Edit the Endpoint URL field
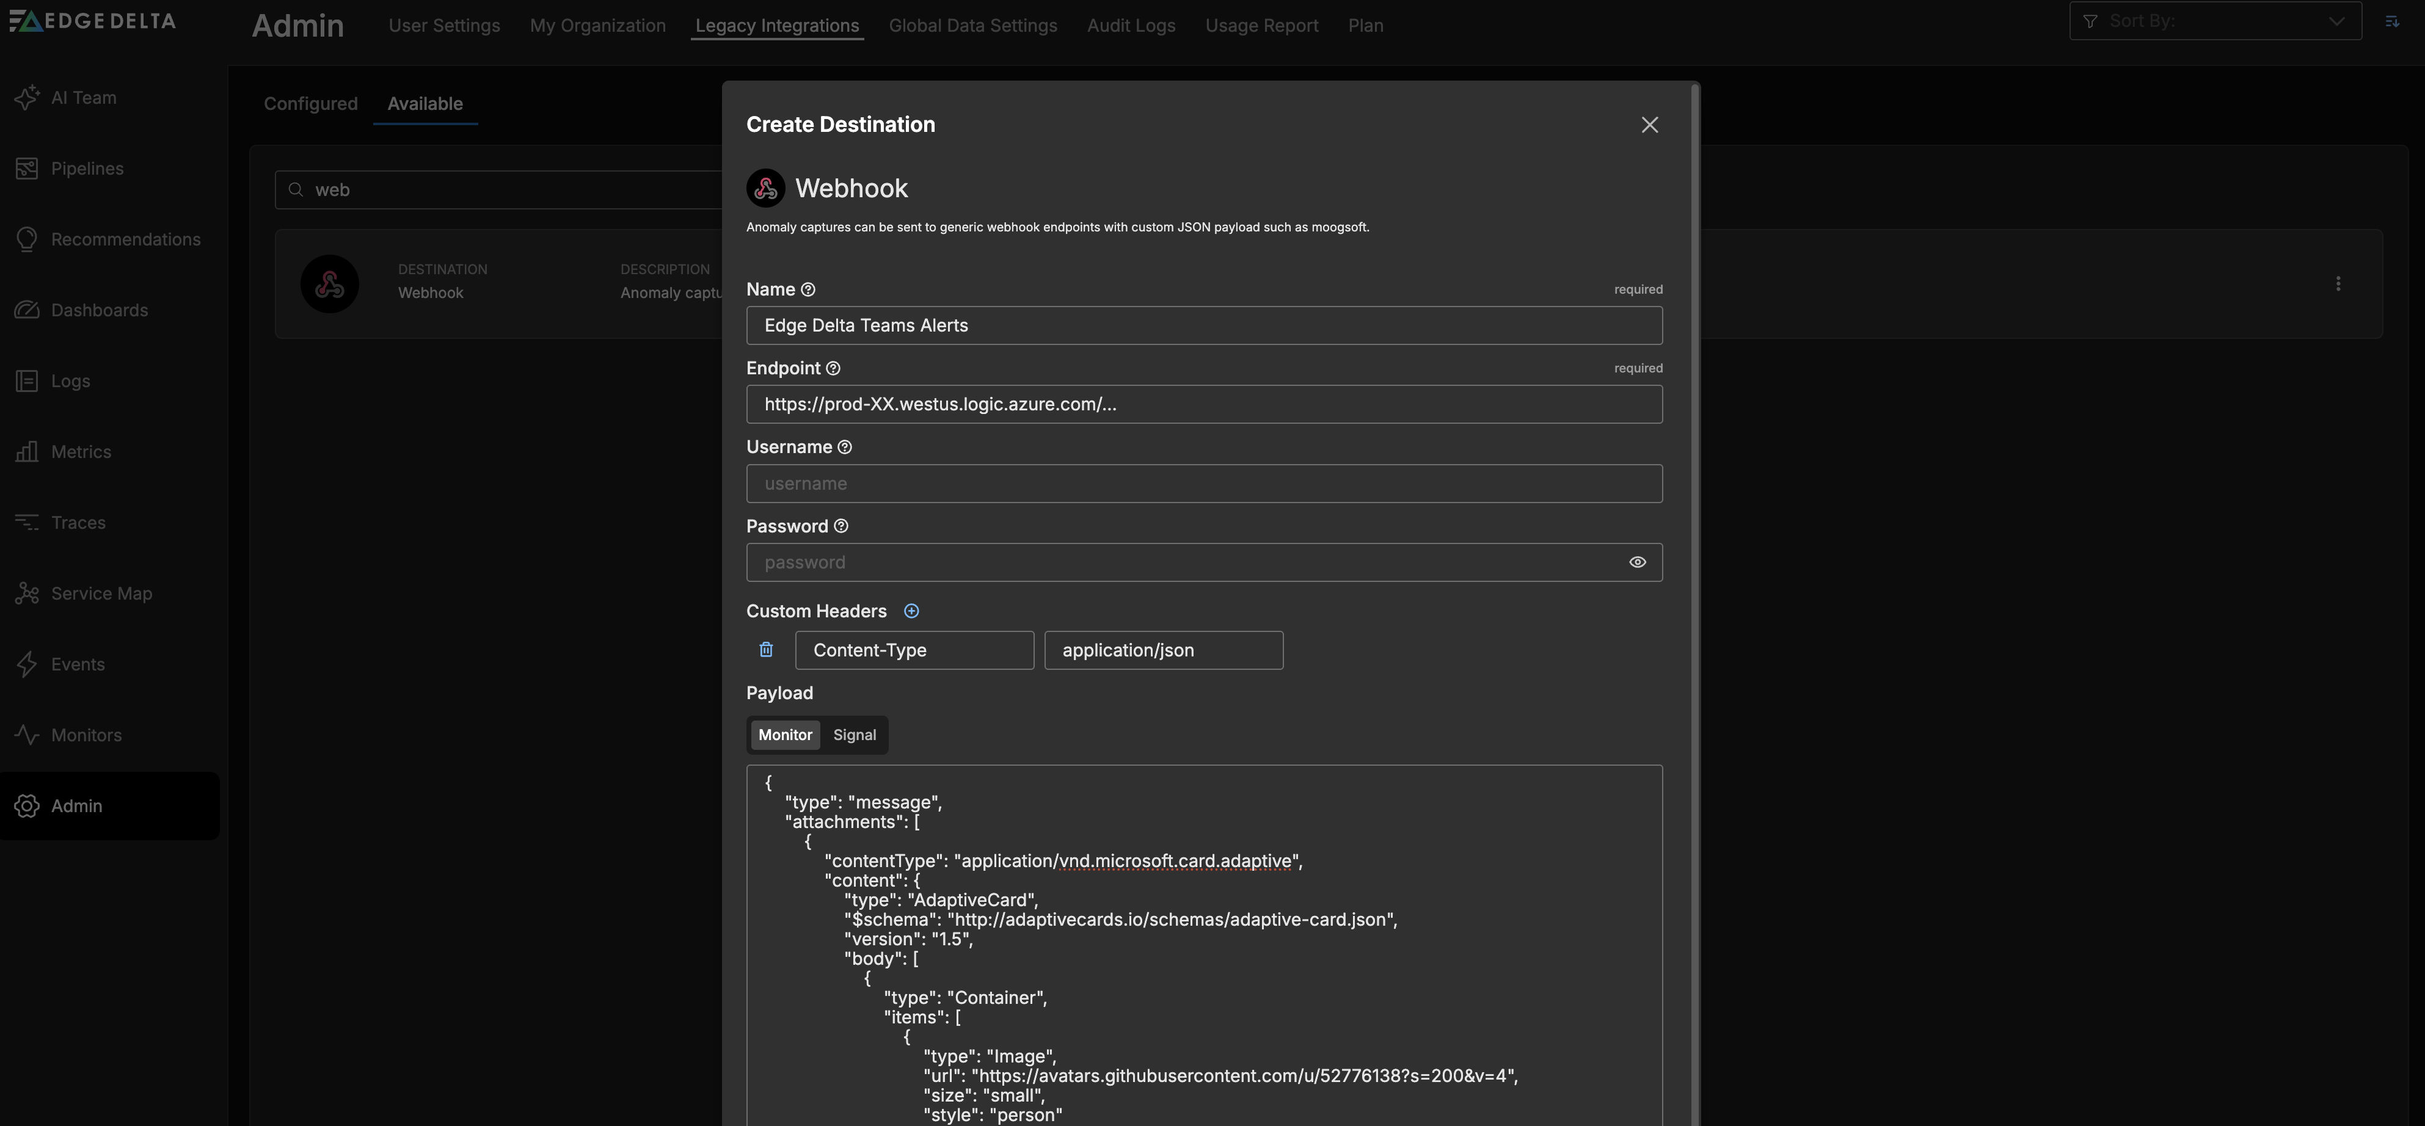Image resolution: width=2425 pixels, height=1126 pixels. tap(1204, 404)
